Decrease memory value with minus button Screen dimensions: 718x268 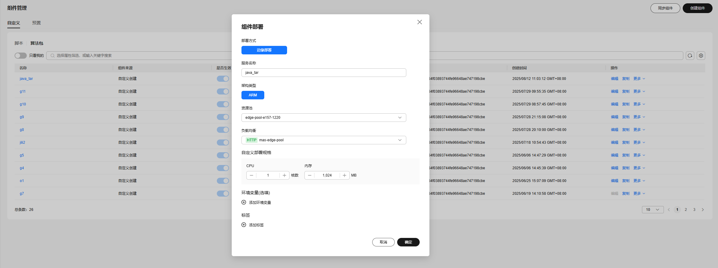pos(310,175)
